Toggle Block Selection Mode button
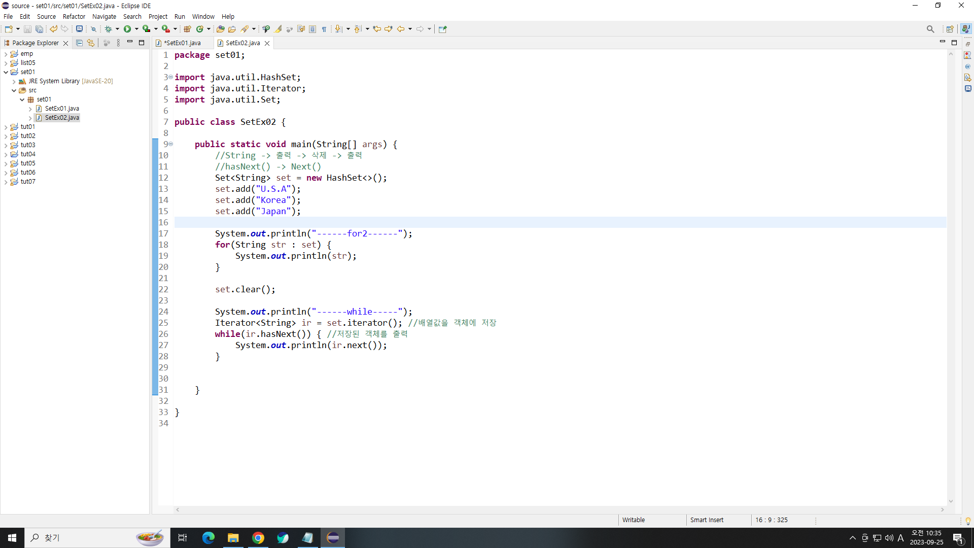Screen dimensions: 974x548 click(x=312, y=29)
